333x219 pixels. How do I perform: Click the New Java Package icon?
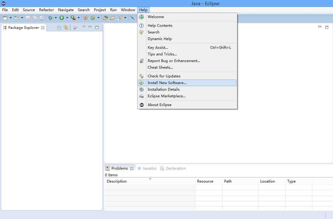(x=86, y=18)
